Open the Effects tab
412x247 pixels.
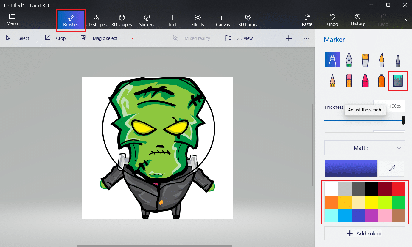pyautogui.click(x=198, y=20)
